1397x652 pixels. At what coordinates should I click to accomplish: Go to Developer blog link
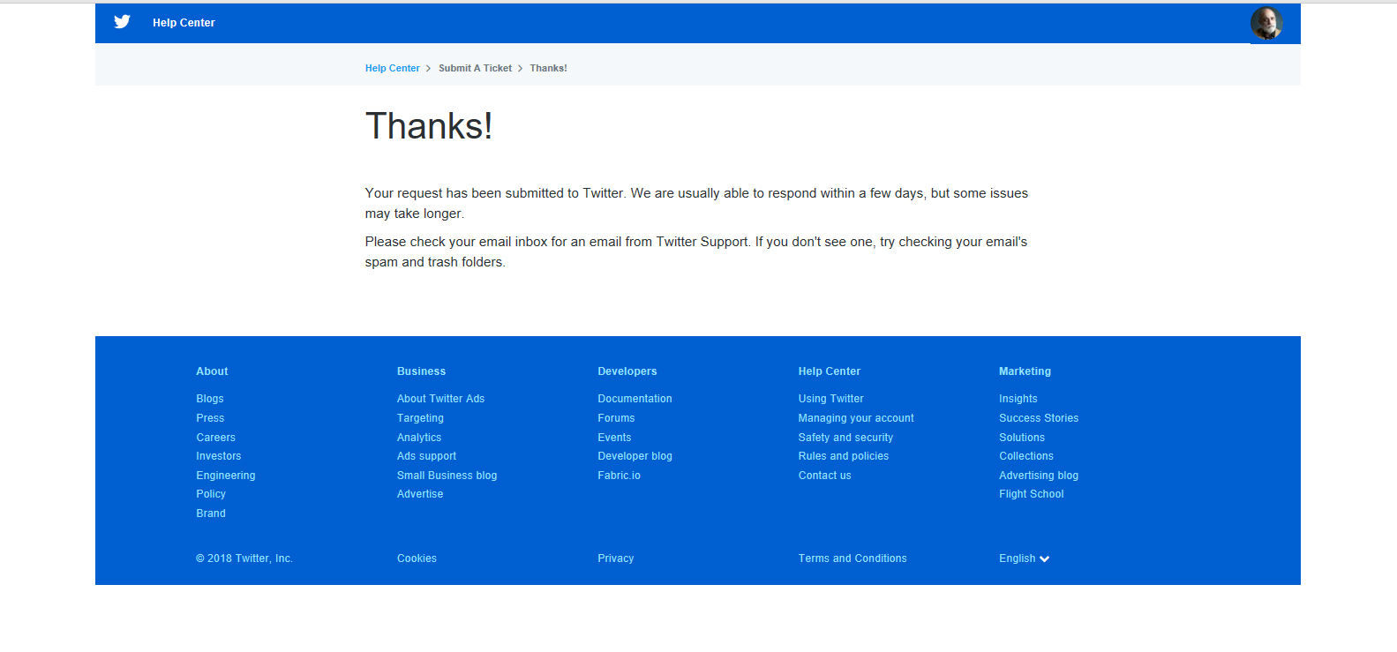click(635, 456)
